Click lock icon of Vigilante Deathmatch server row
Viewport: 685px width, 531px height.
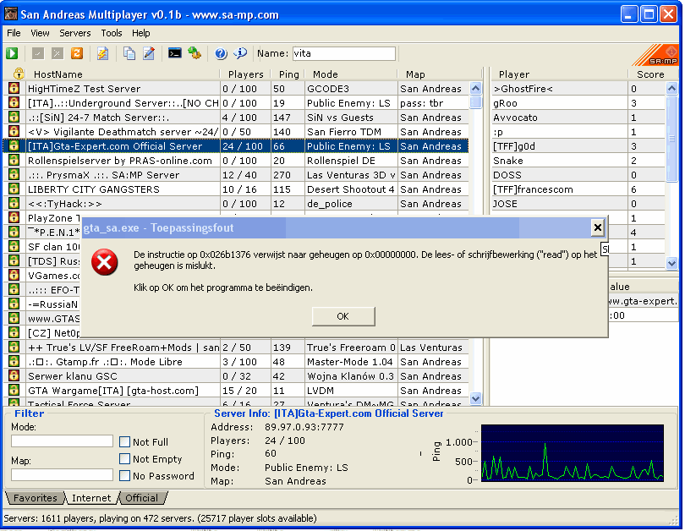pos(14,131)
